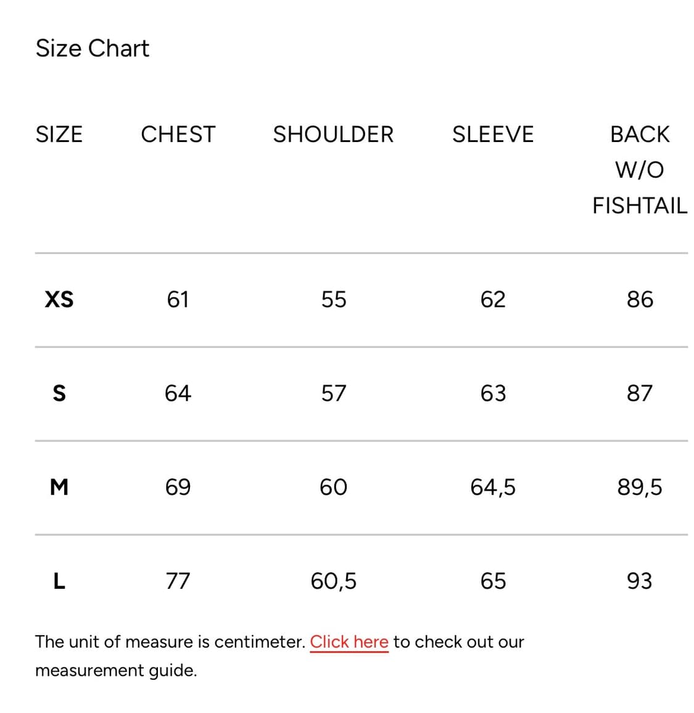694x713 pixels.
Task: Select the XS shoulder value 55
Action: pyautogui.click(x=333, y=299)
